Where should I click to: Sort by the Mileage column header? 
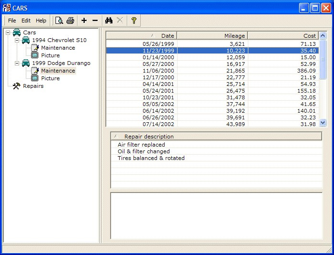pyautogui.click(x=212, y=35)
